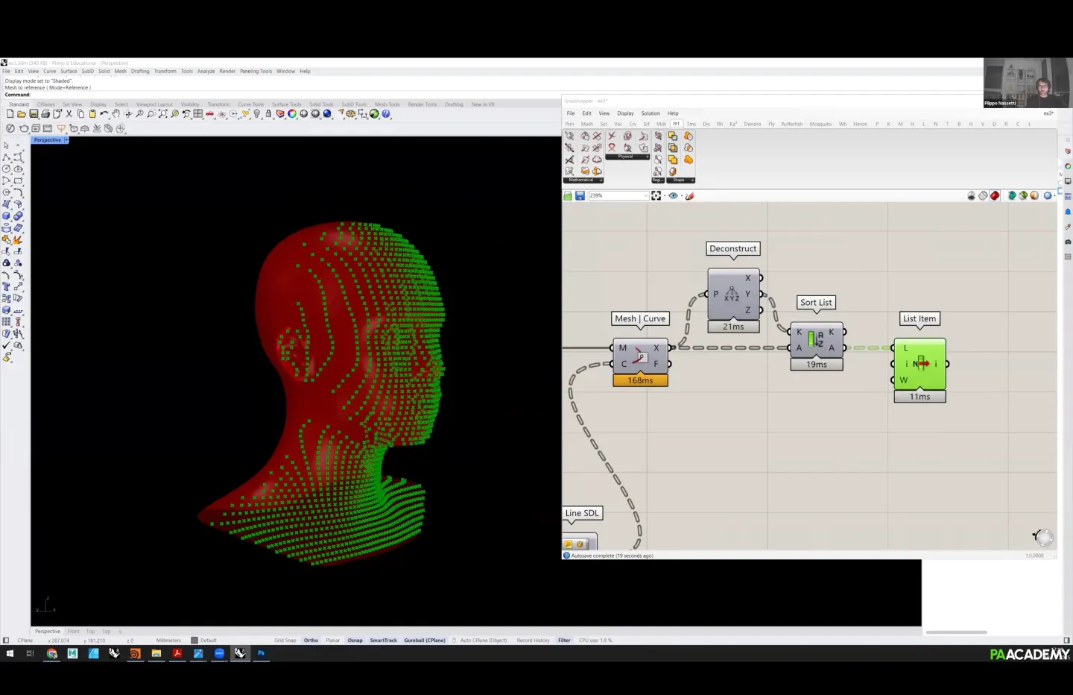Click the Sort List component icon
The image size is (1073, 695).
pyautogui.click(x=816, y=340)
